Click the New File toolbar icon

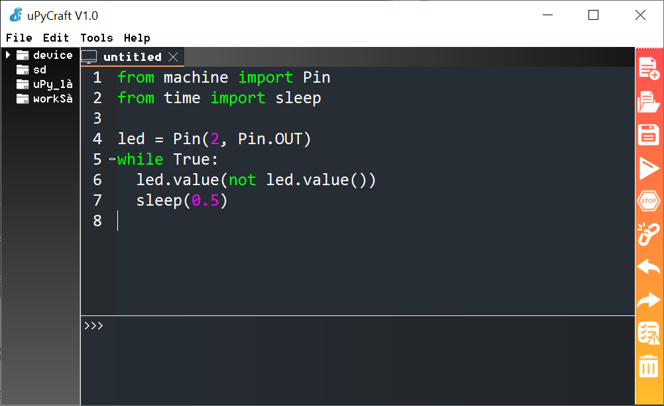tap(648, 68)
